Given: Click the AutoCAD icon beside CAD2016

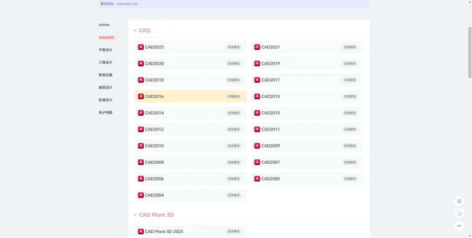Looking at the screenshot, I should (141, 96).
